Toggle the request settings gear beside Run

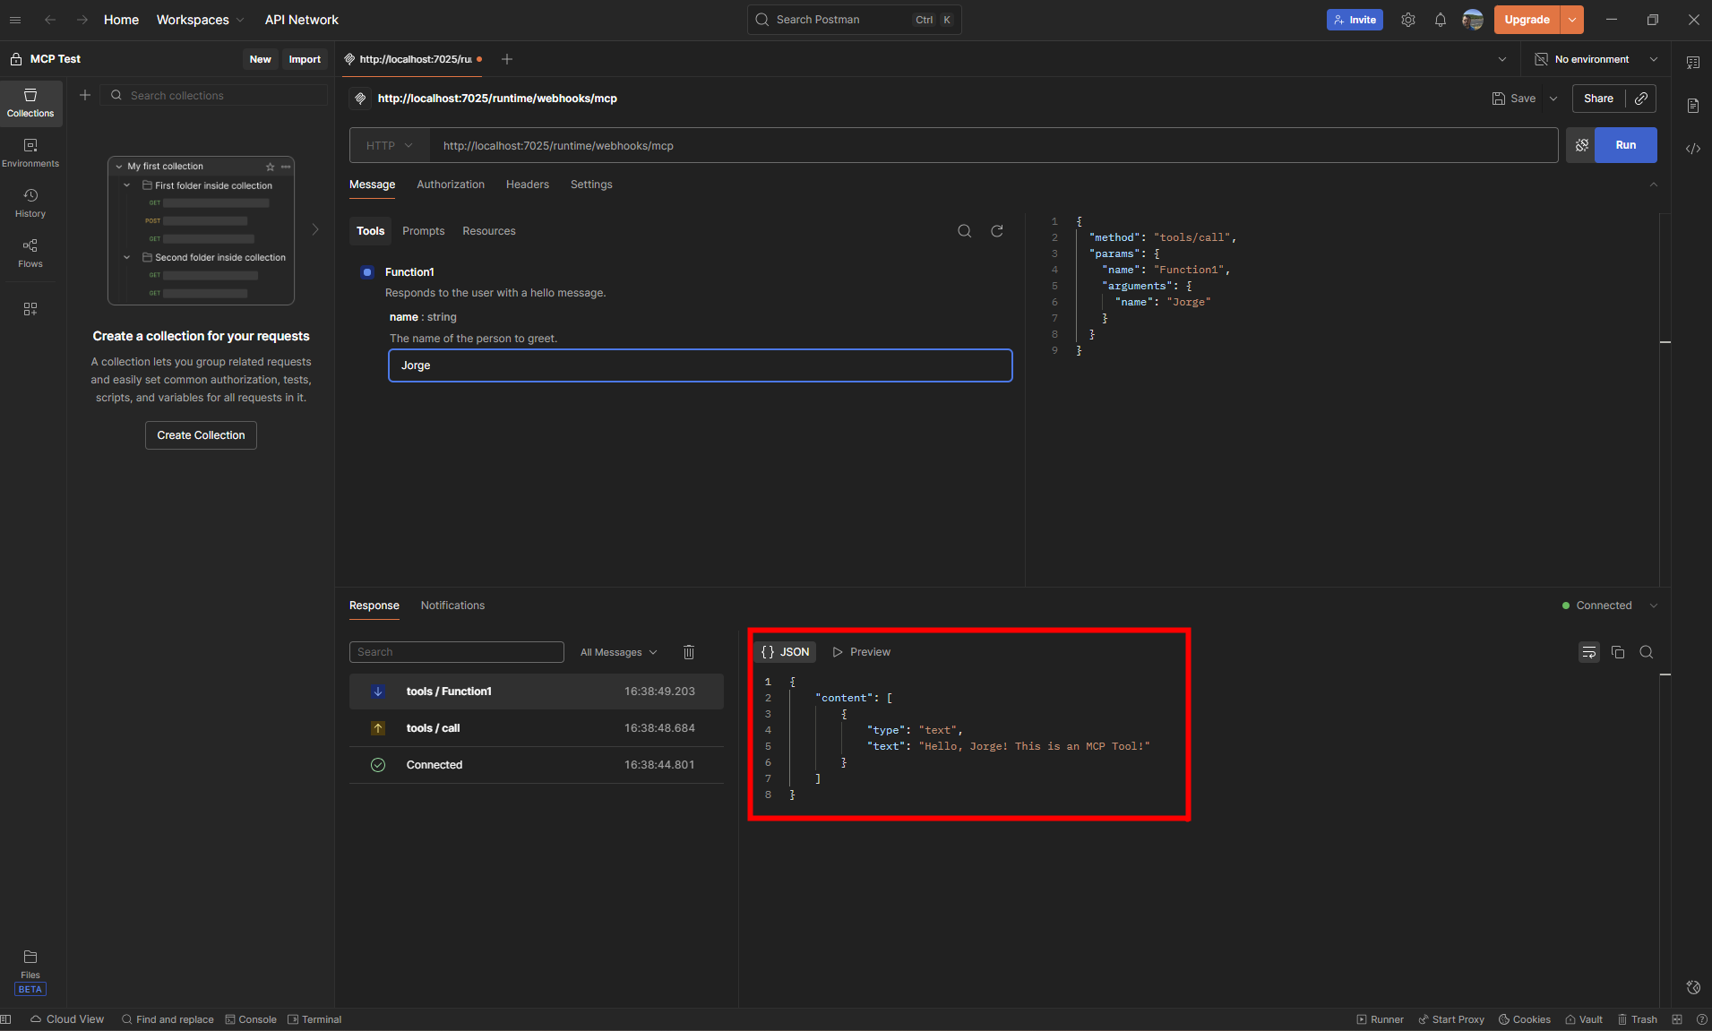1582,145
